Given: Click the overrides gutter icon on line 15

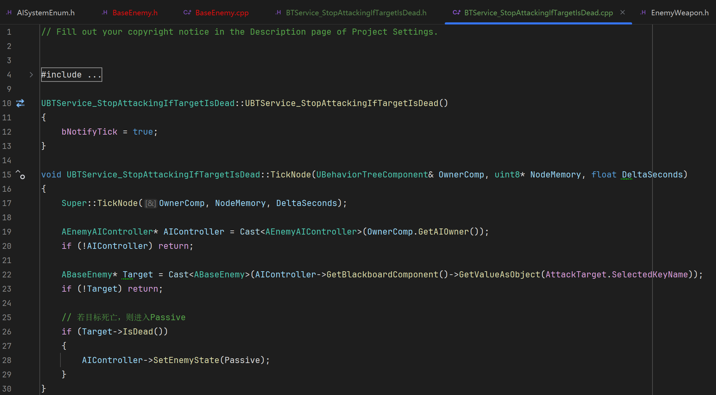Looking at the screenshot, I should (x=20, y=175).
